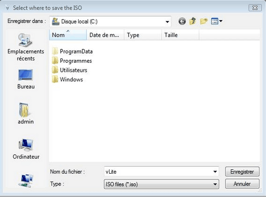Go up one folder level
Screen dimensions: 266x197
coord(193,21)
